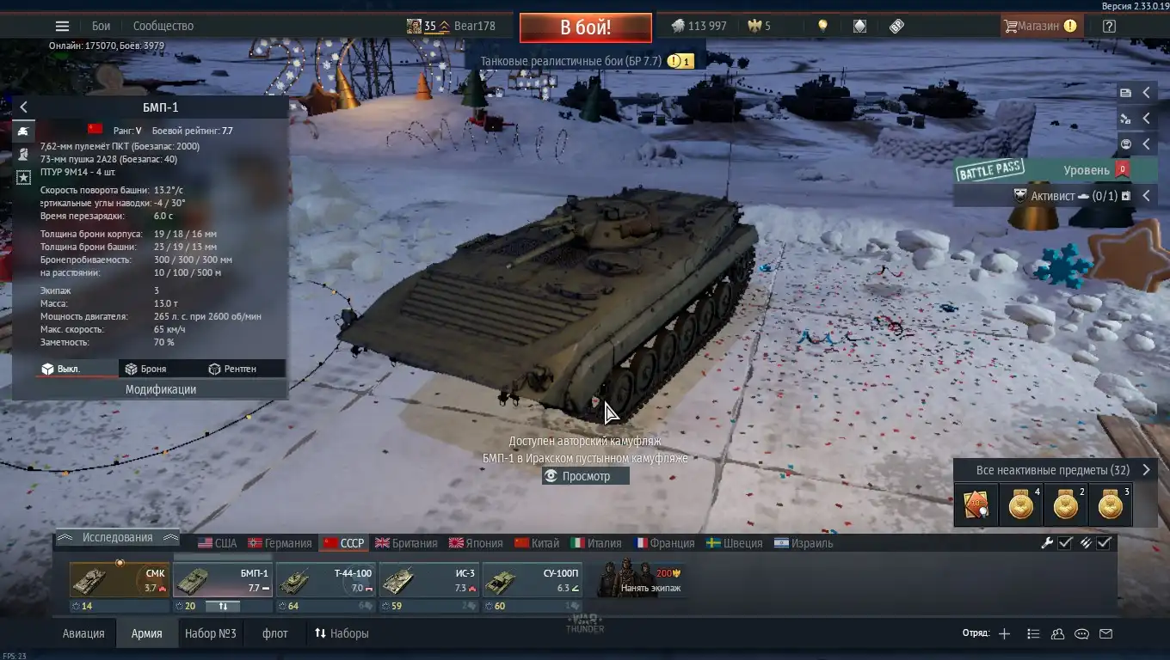Open the mail envelope icon
The width and height of the screenshot is (1170, 660).
point(1106,634)
